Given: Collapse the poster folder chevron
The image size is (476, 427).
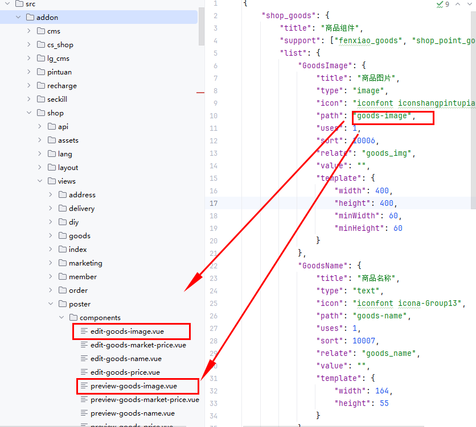Looking at the screenshot, I should click(51, 304).
